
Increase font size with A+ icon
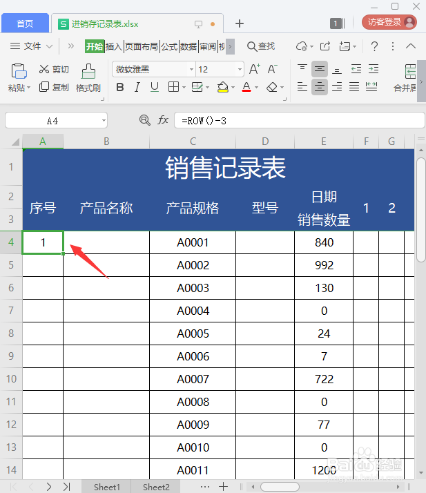255,69
